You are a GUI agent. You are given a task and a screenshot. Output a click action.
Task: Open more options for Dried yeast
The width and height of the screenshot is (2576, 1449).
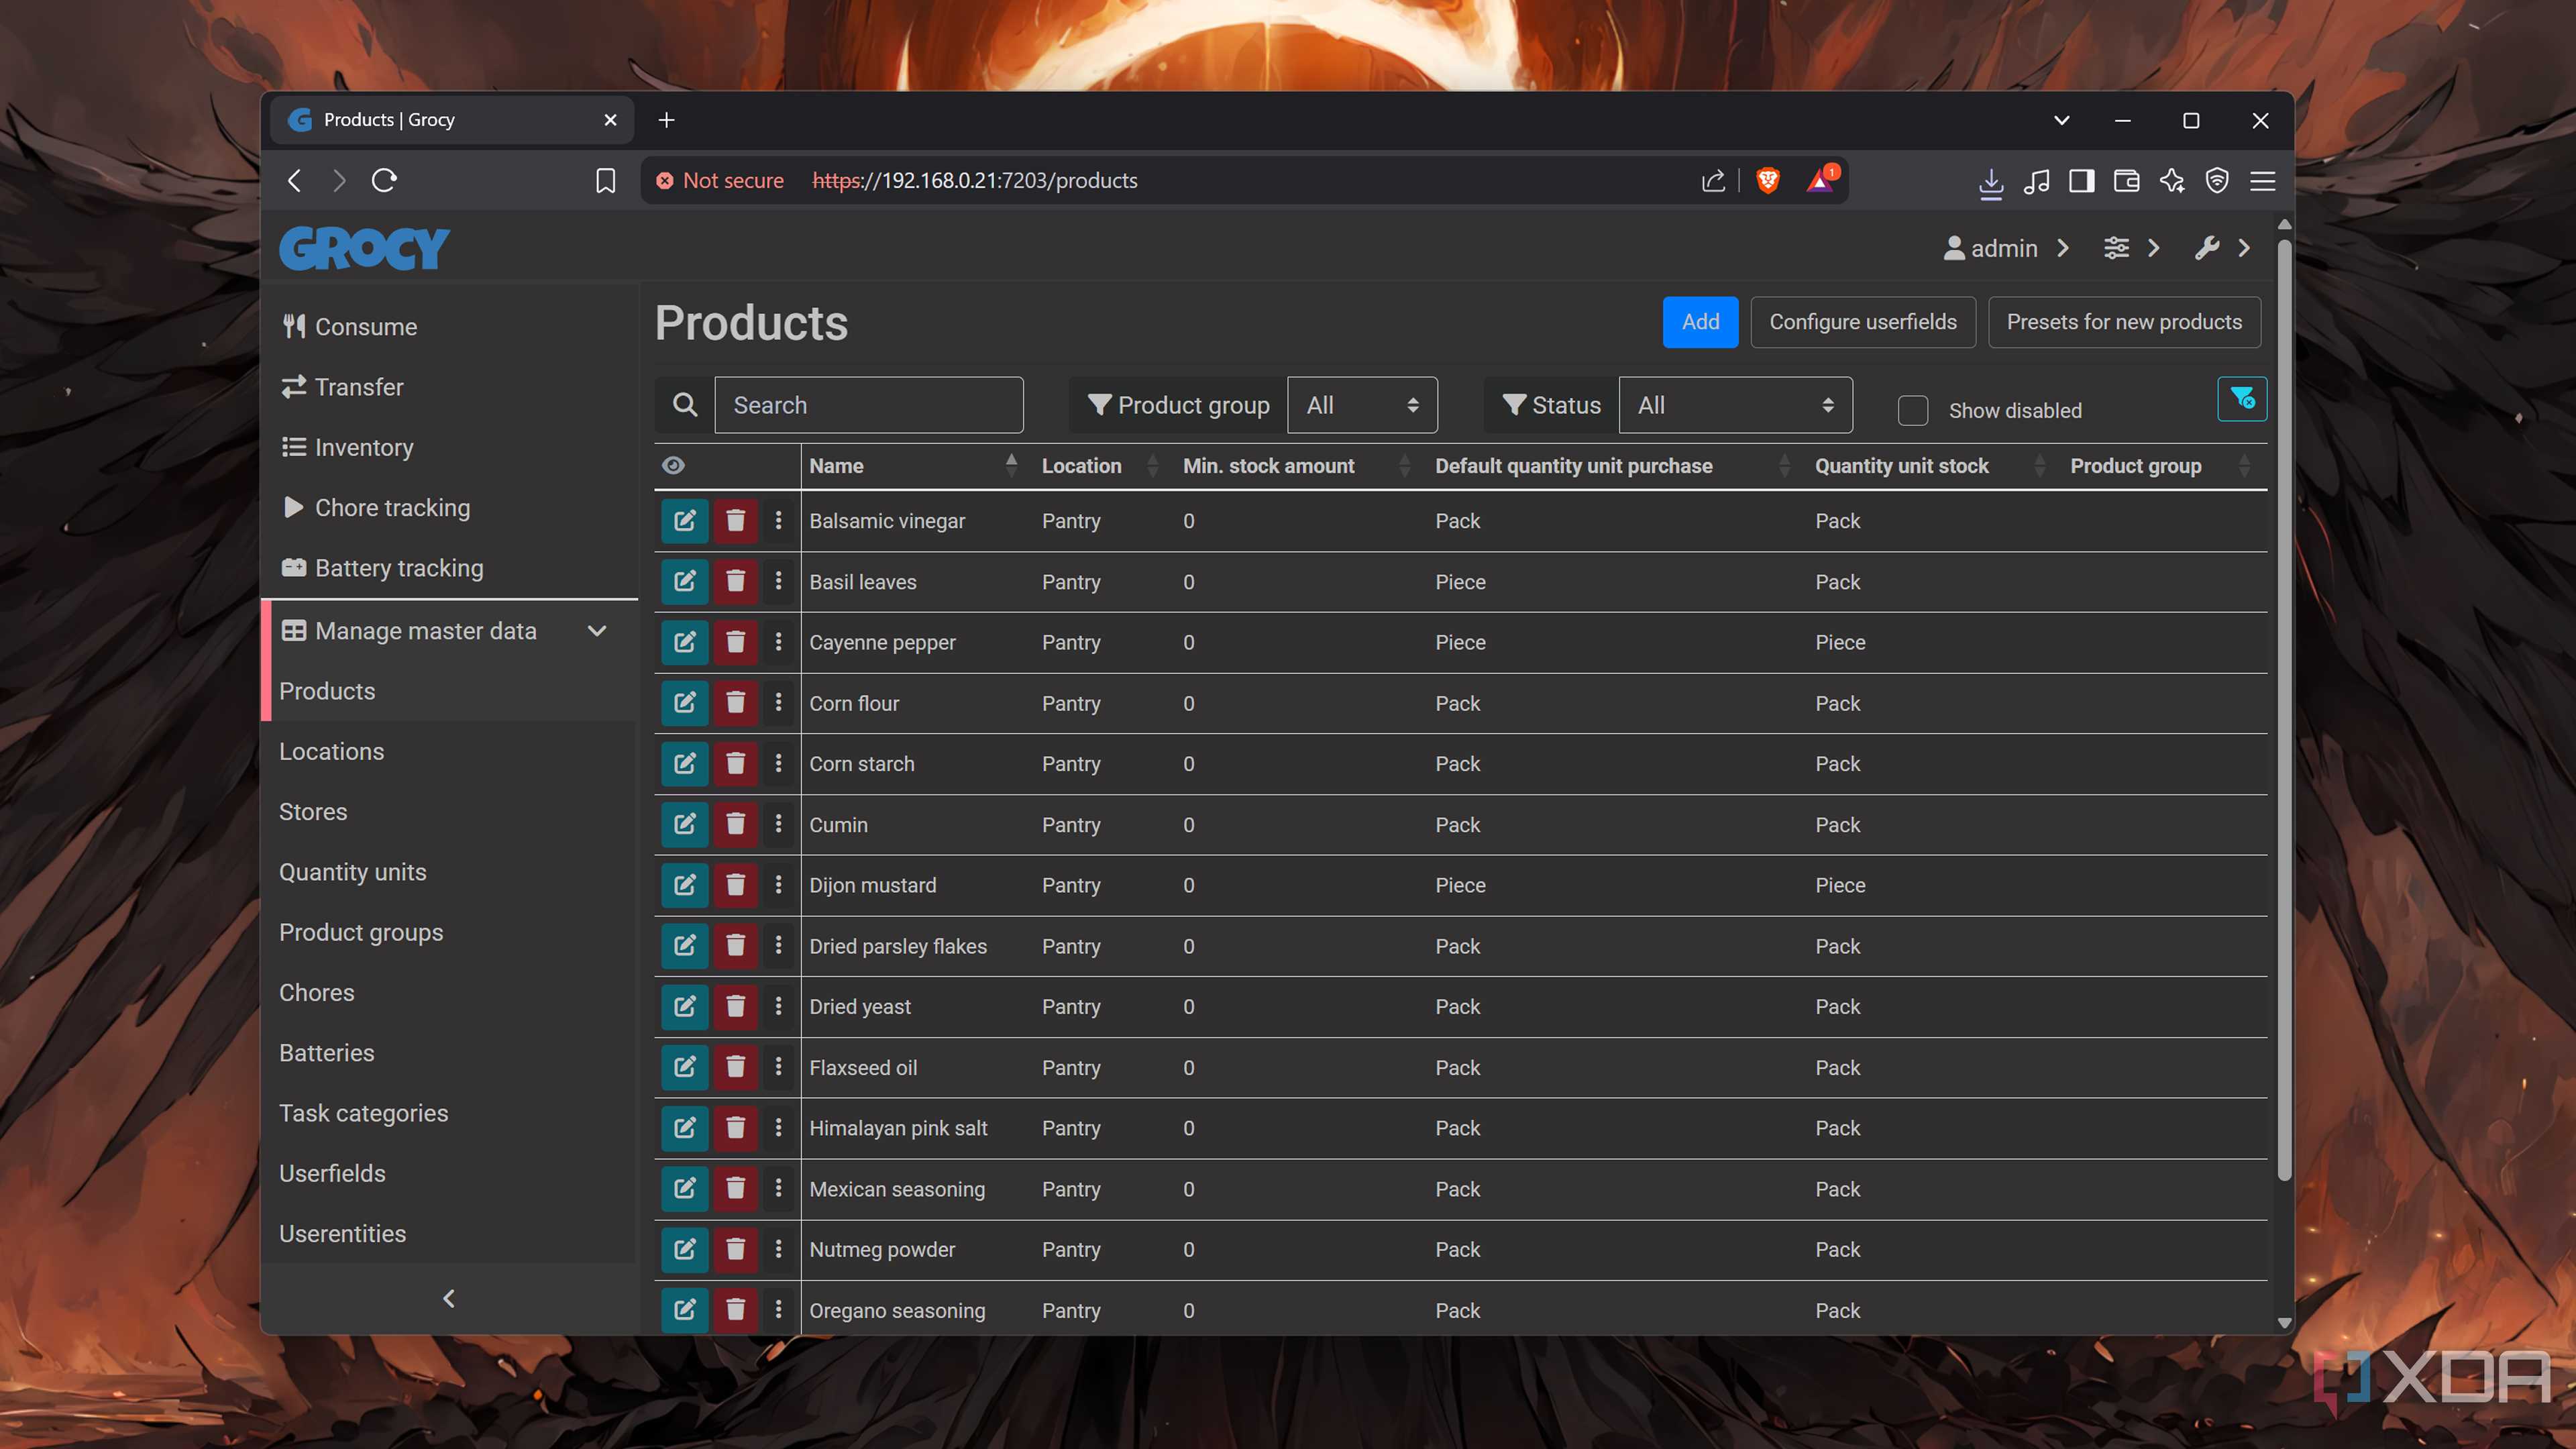pos(778,1006)
